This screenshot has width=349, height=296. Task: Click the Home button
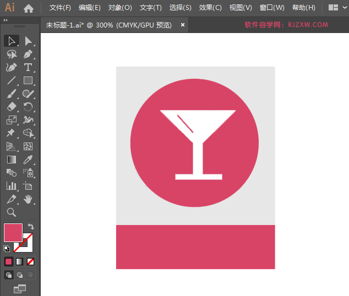pyautogui.click(x=29, y=8)
